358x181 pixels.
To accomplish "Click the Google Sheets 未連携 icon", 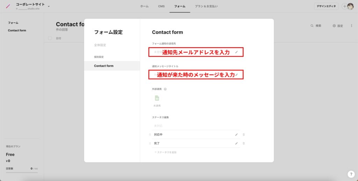I will pyautogui.click(x=157, y=98).
